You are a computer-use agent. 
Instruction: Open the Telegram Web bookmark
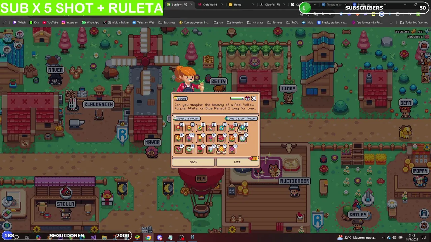pyautogui.click(x=143, y=23)
